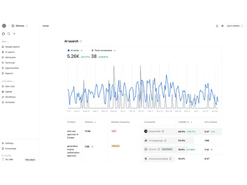Click the print icon in top bar

[x=222, y=26]
